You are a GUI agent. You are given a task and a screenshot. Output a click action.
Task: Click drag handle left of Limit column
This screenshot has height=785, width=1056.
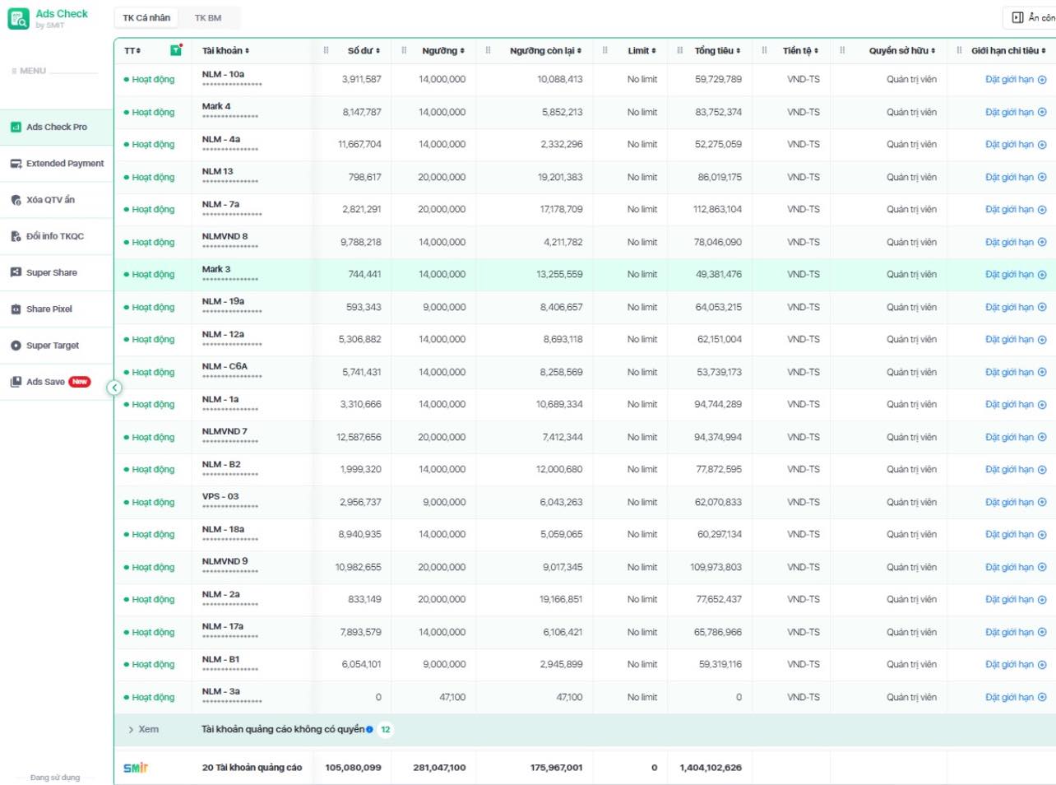click(x=604, y=51)
